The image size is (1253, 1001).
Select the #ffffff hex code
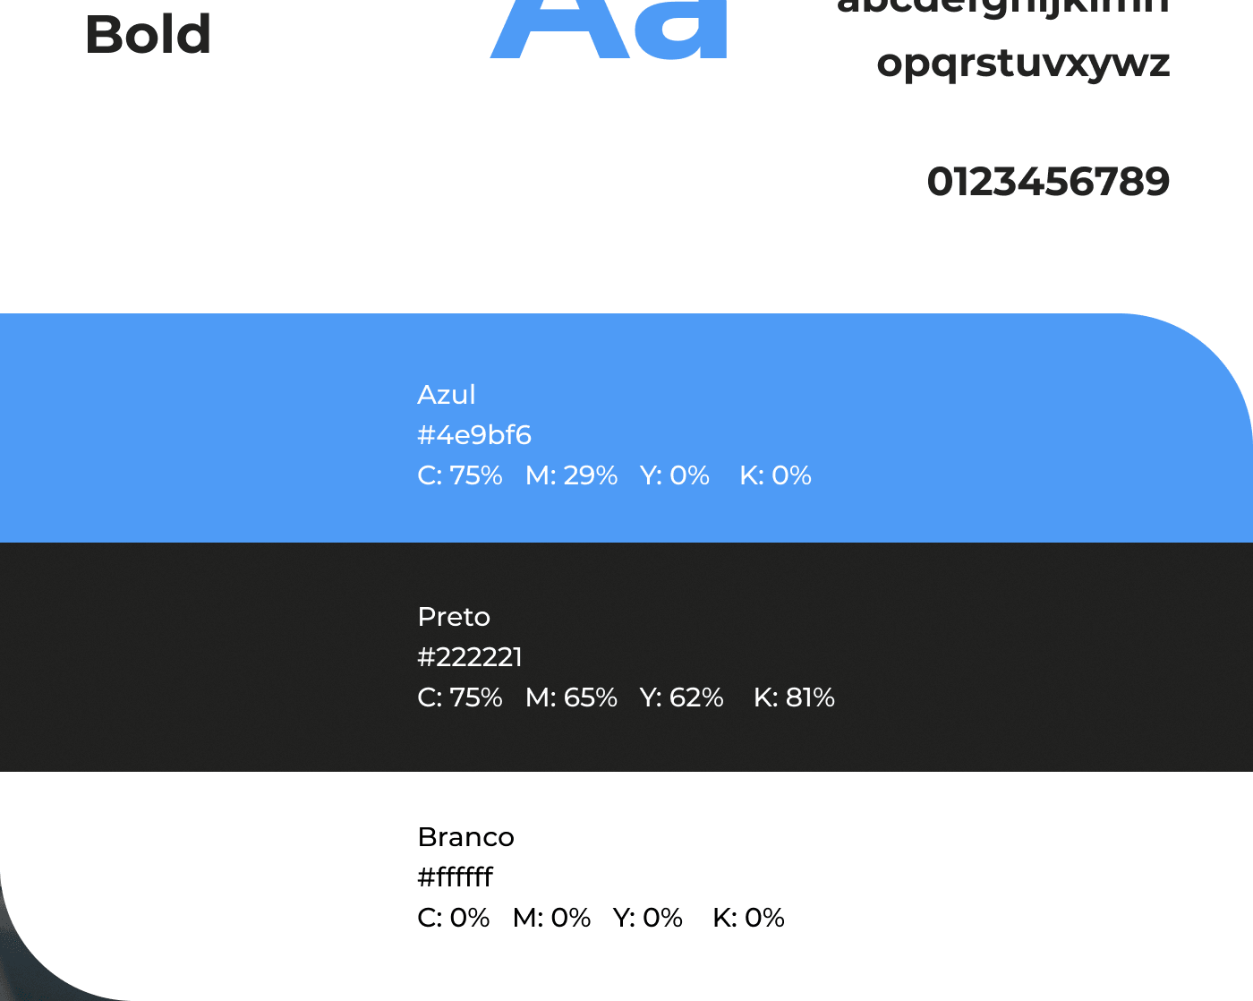click(456, 877)
